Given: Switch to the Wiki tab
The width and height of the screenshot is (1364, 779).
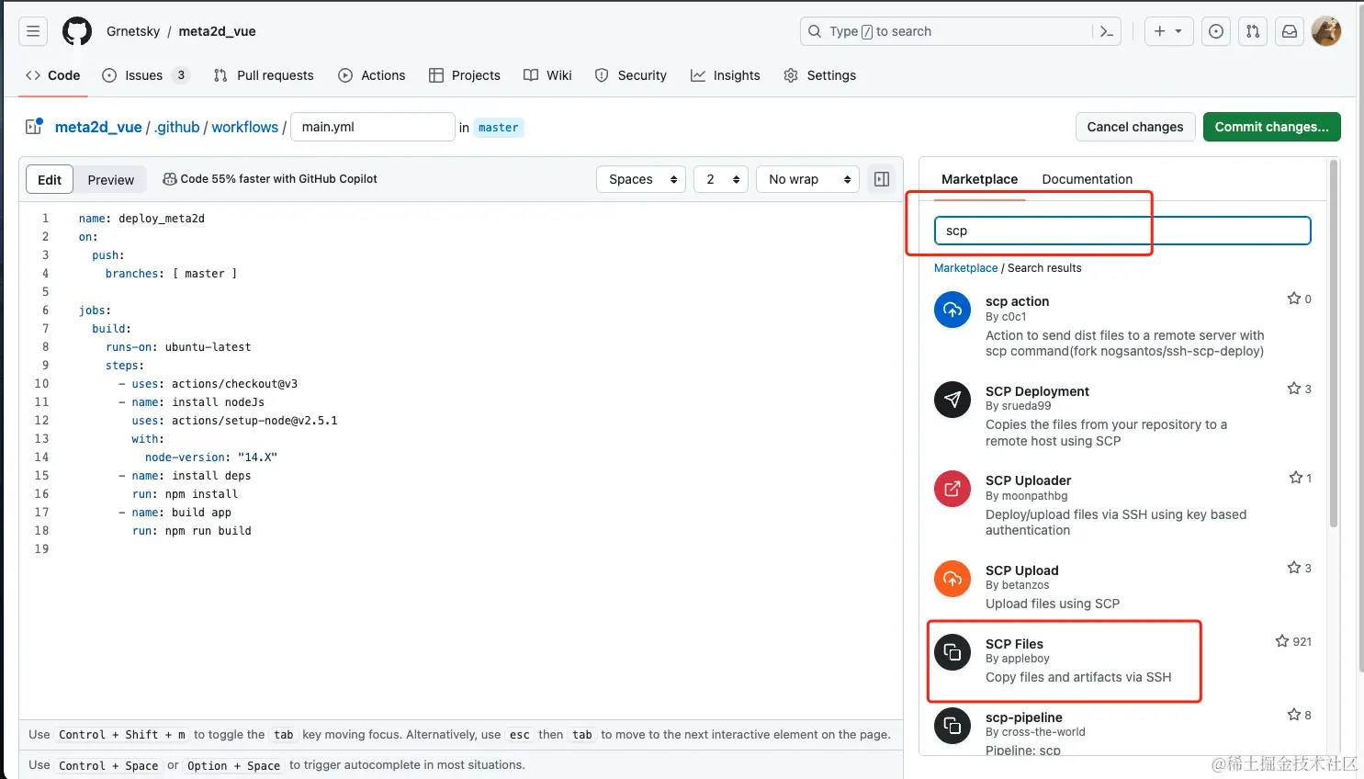Looking at the screenshot, I should pos(548,75).
